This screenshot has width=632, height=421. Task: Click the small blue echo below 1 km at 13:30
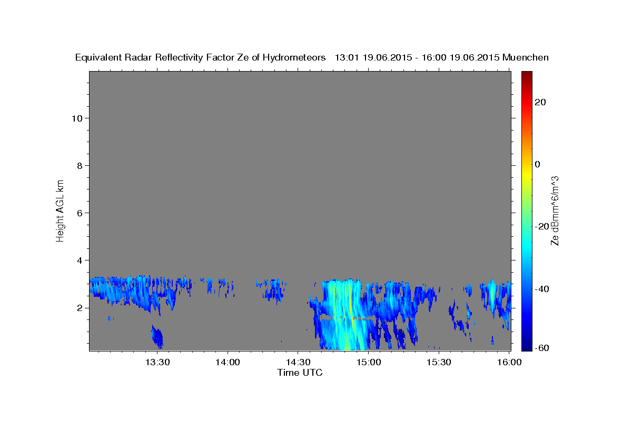tap(157, 337)
